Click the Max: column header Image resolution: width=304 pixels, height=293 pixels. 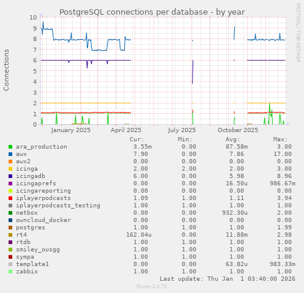(281, 139)
